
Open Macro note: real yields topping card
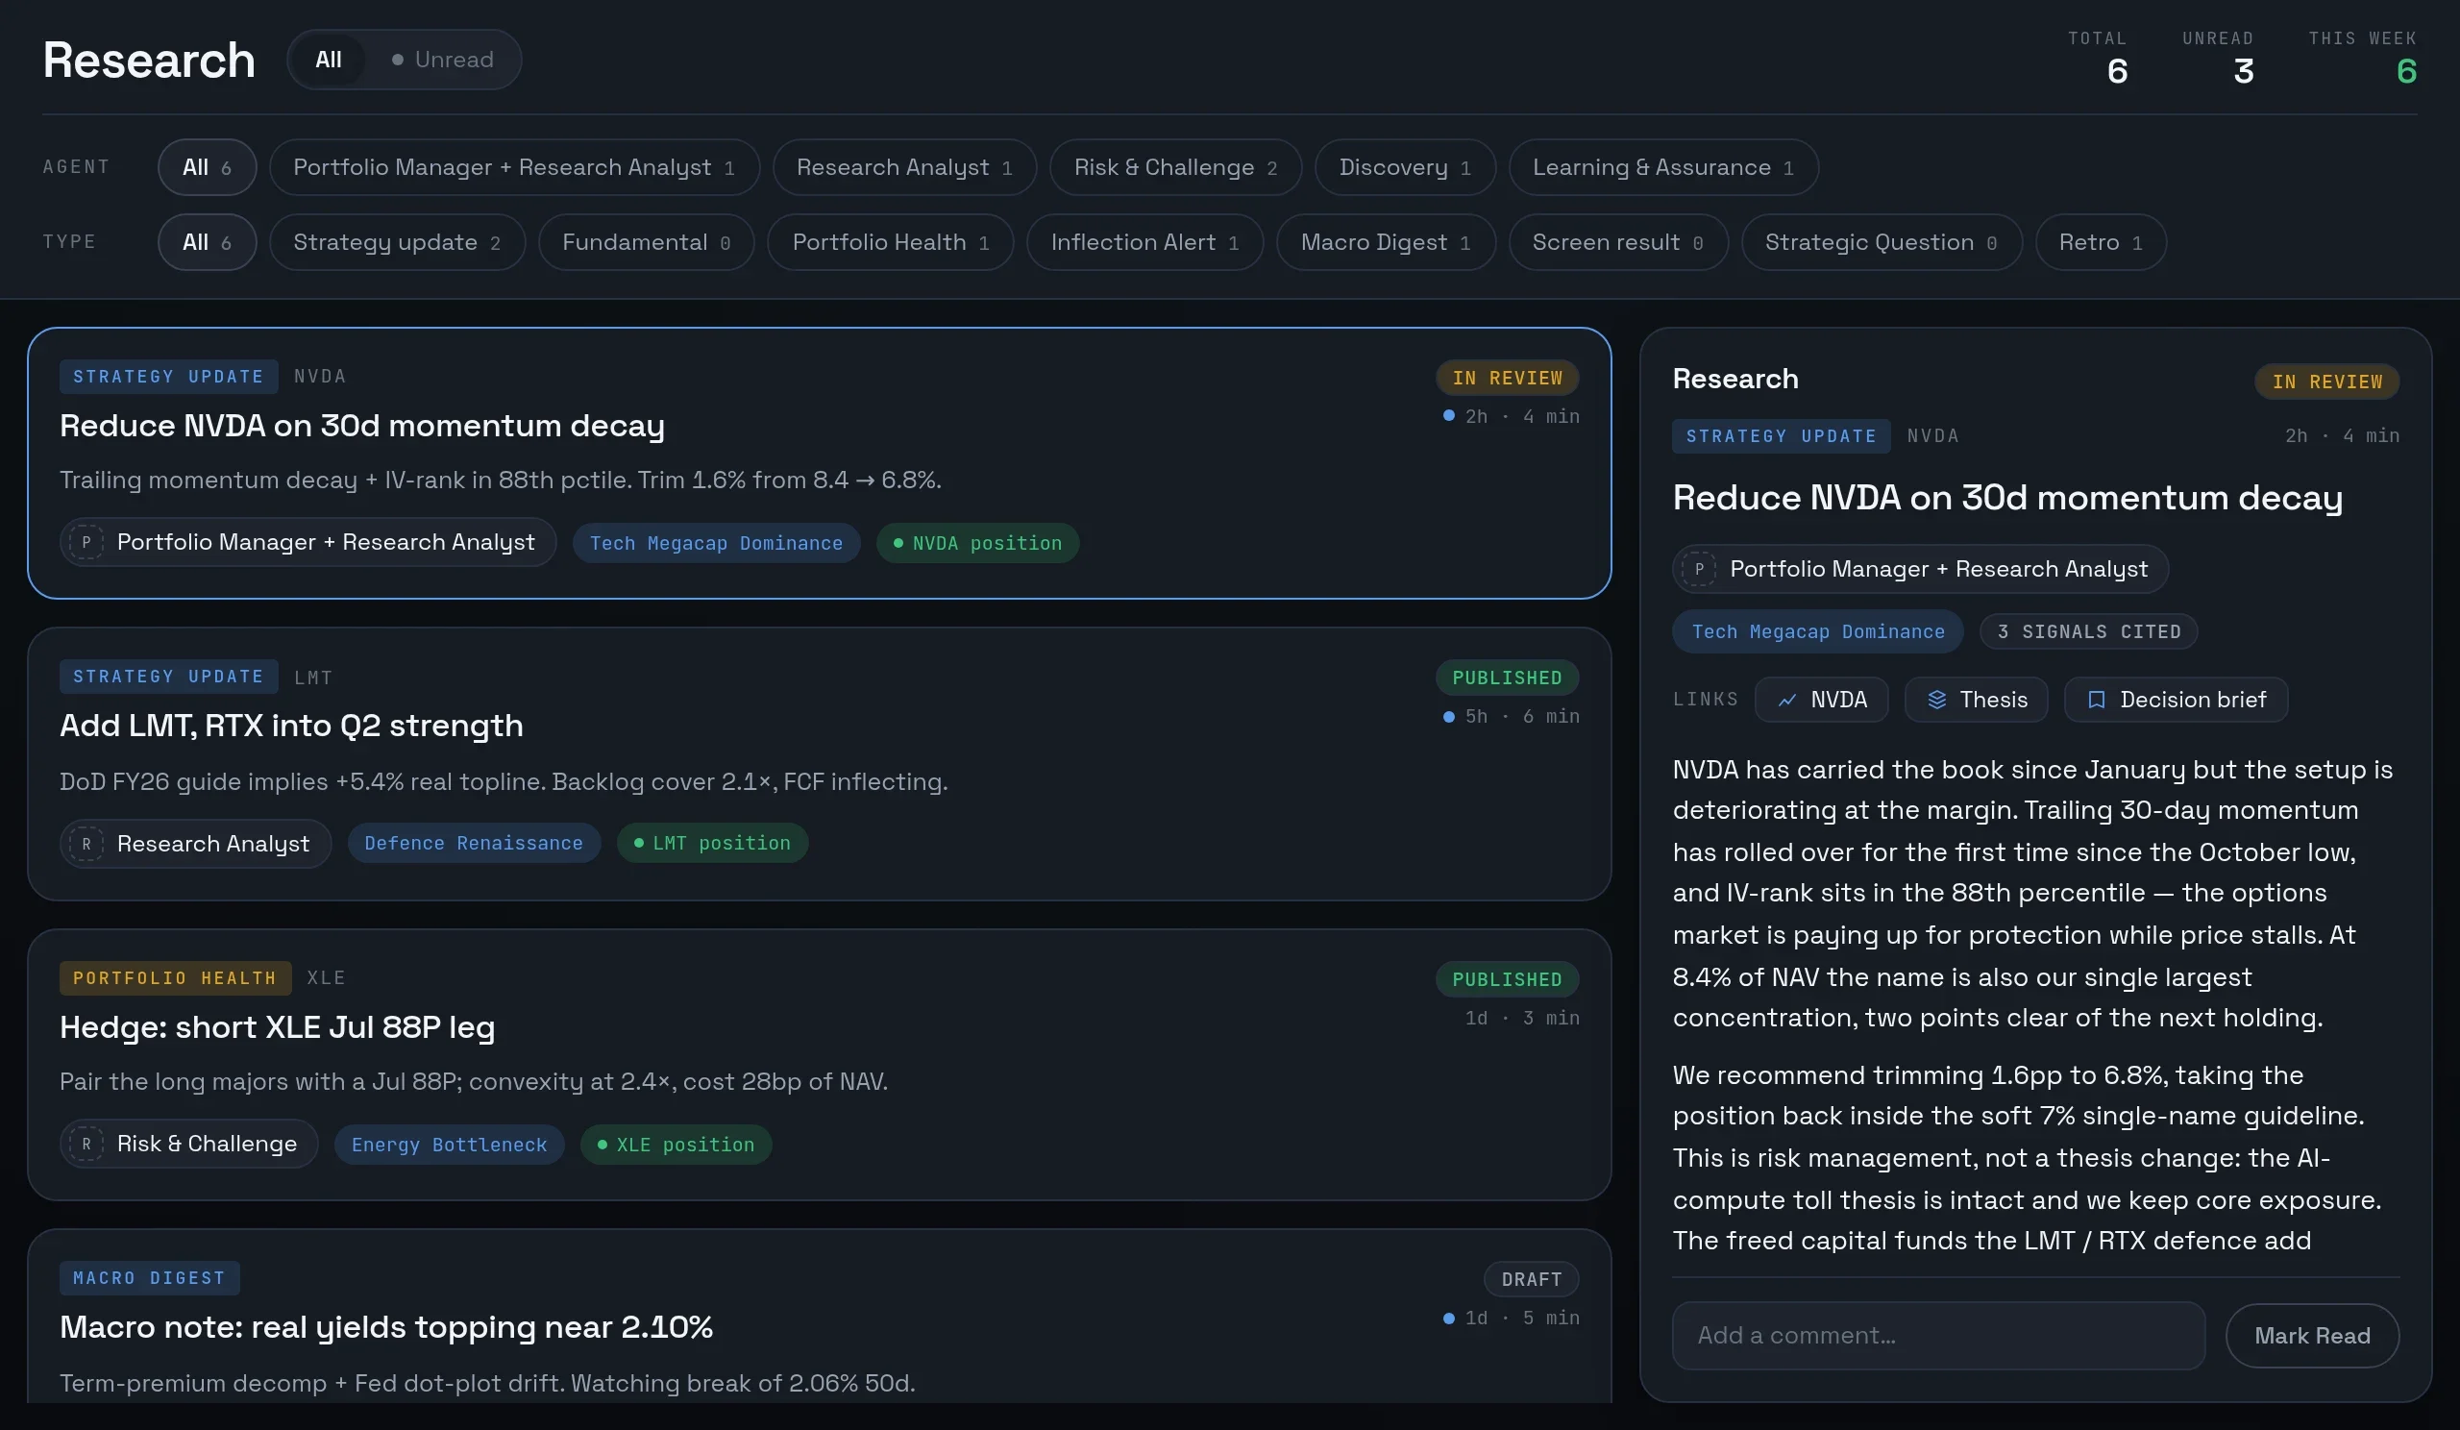[x=819, y=1317]
